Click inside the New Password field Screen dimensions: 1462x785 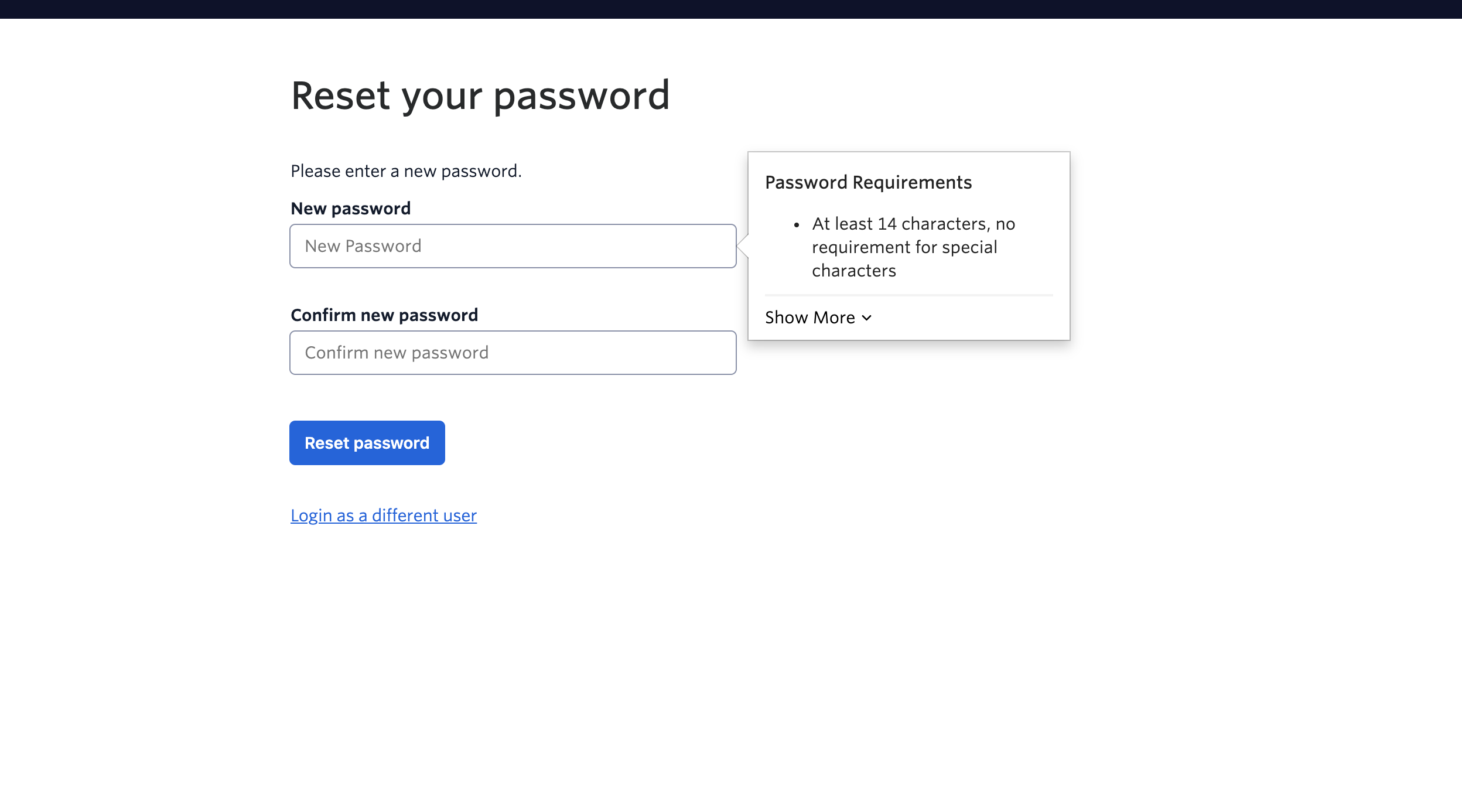coord(513,245)
